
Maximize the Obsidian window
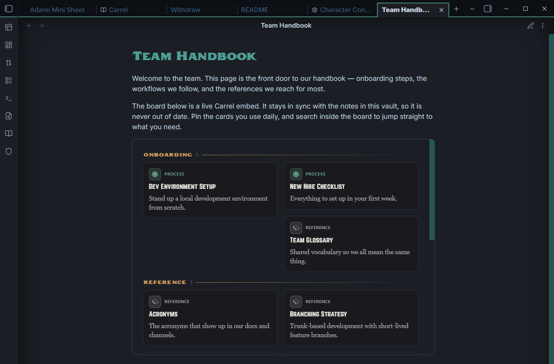coord(525,9)
